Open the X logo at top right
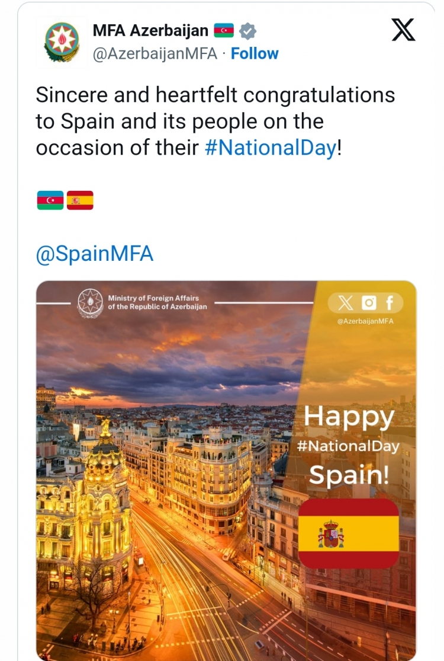The image size is (444, 661). 403,30
